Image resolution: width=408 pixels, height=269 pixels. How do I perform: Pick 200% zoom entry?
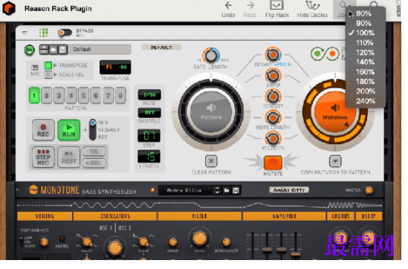click(x=366, y=91)
